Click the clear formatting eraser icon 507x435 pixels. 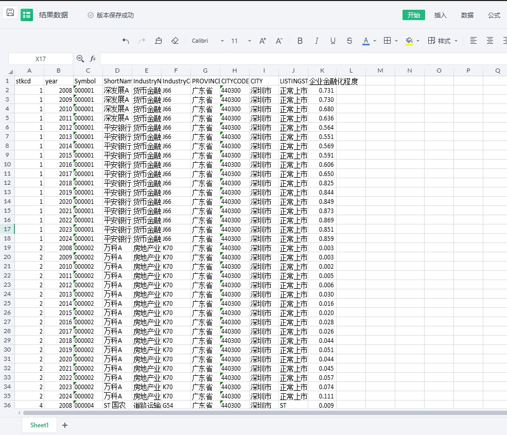(x=175, y=41)
